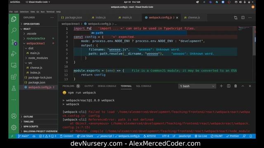
Task: Click Go Live in status bar
Action: tap(201, 136)
